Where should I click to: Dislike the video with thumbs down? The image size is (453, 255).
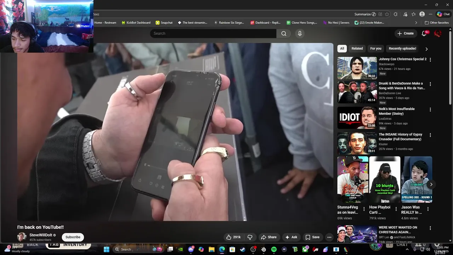point(250,237)
